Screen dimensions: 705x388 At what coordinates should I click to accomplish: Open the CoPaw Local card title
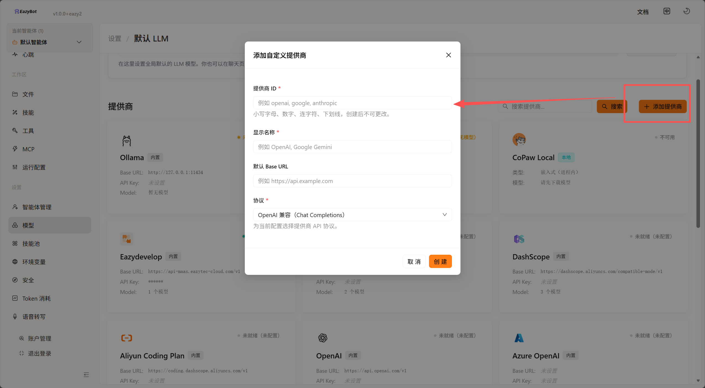533,157
